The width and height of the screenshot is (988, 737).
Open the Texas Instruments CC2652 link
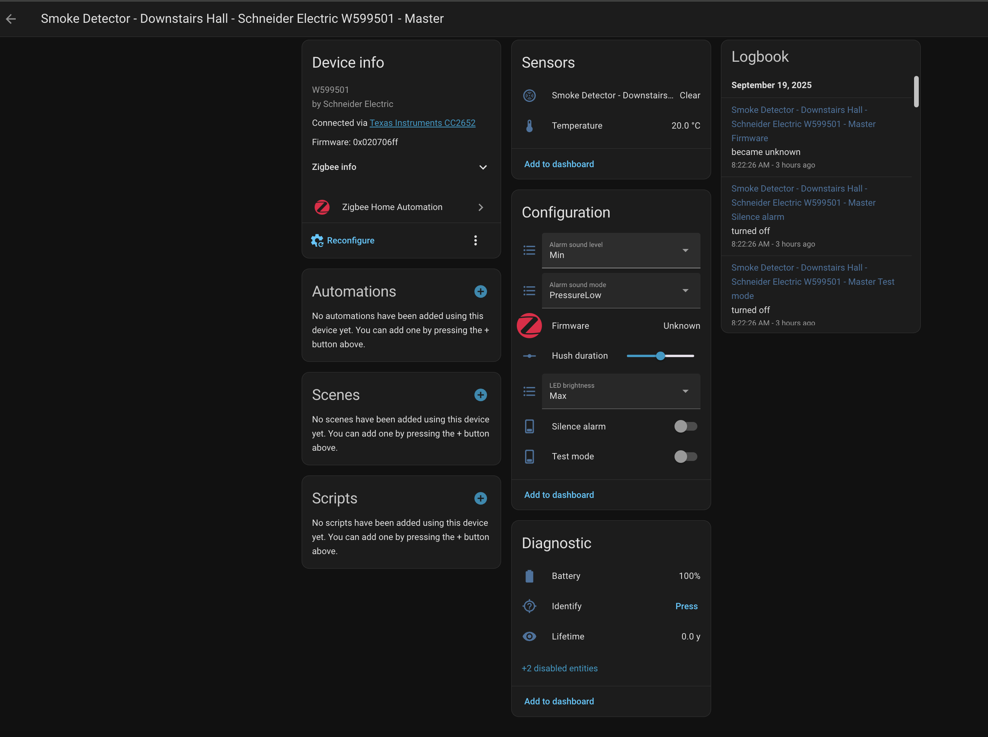point(422,123)
